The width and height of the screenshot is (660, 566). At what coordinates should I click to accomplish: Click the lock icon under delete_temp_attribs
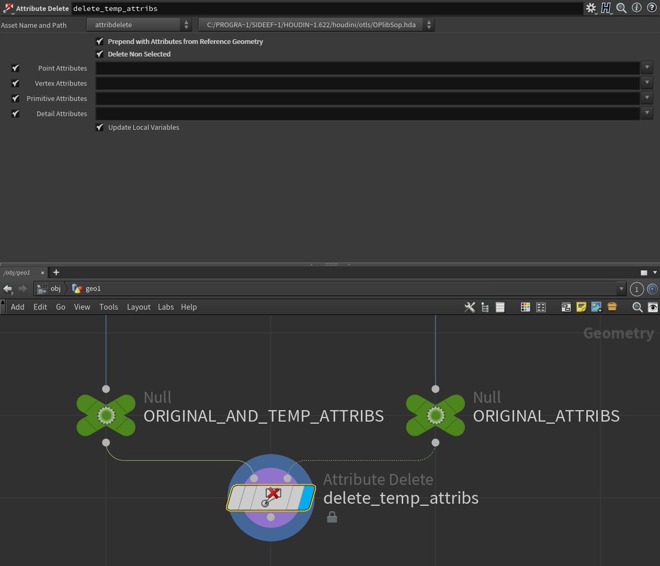332,517
